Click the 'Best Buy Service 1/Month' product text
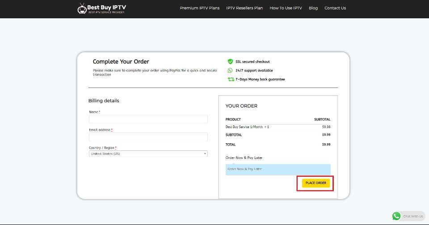 tap(244, 127)
